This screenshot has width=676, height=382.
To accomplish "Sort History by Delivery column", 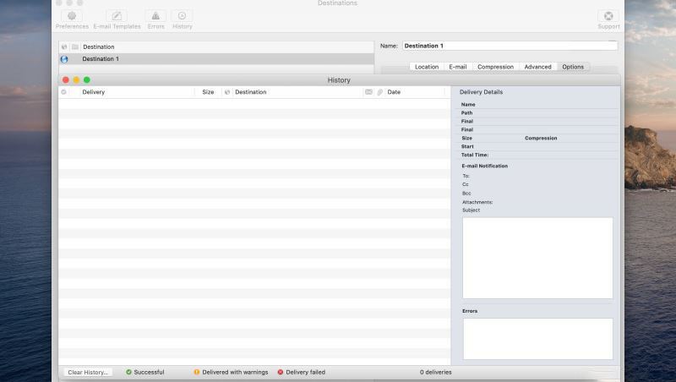I will (x=94, y=92).
